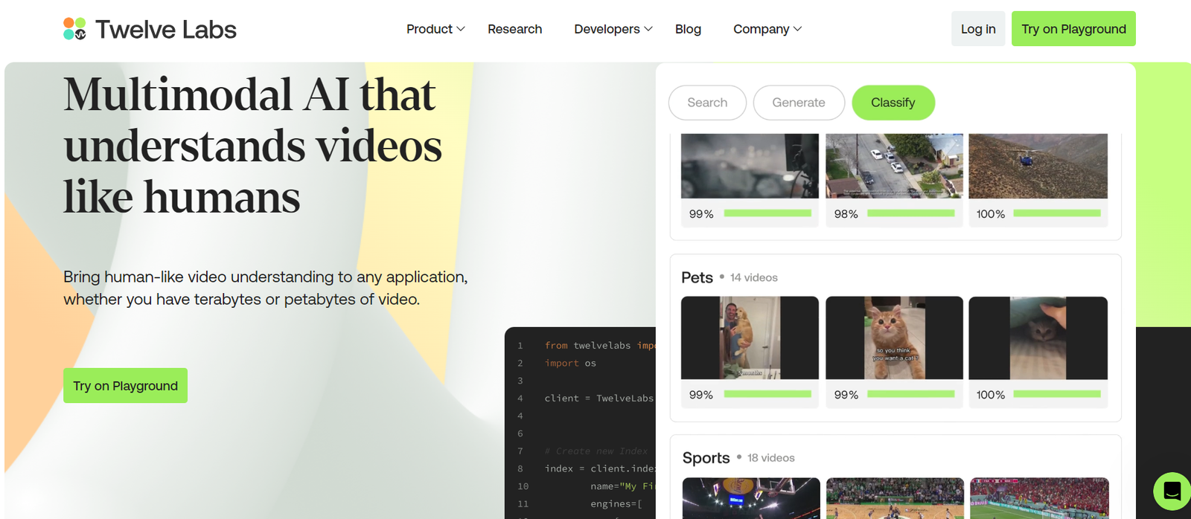Open the cat under blanket video thumbnail
Image resolution: width=1191 pixels, height=519 pixels.
[x=1038, y=338]
